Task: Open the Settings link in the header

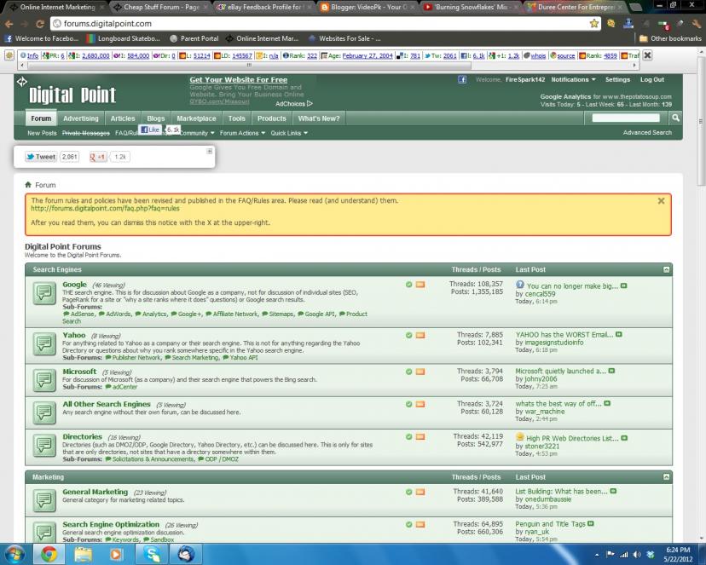Action: coord(617,79)
